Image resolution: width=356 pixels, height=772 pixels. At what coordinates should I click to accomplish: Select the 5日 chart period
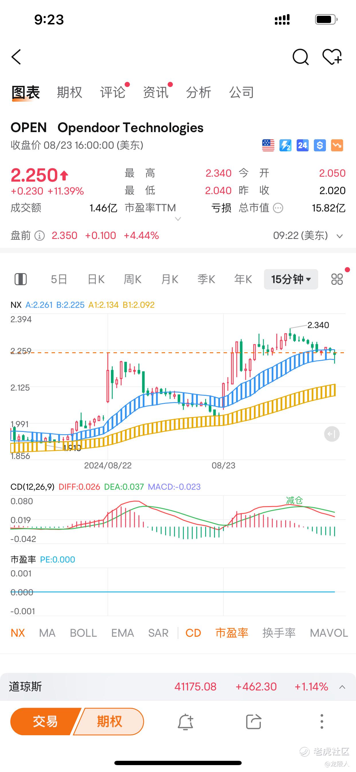pos(59,279)
